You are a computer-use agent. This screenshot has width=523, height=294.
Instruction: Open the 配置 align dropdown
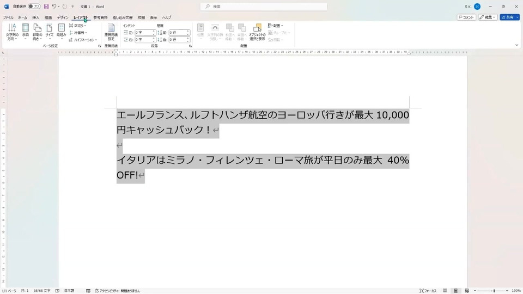pyautogui.click(x=276, y=26)
